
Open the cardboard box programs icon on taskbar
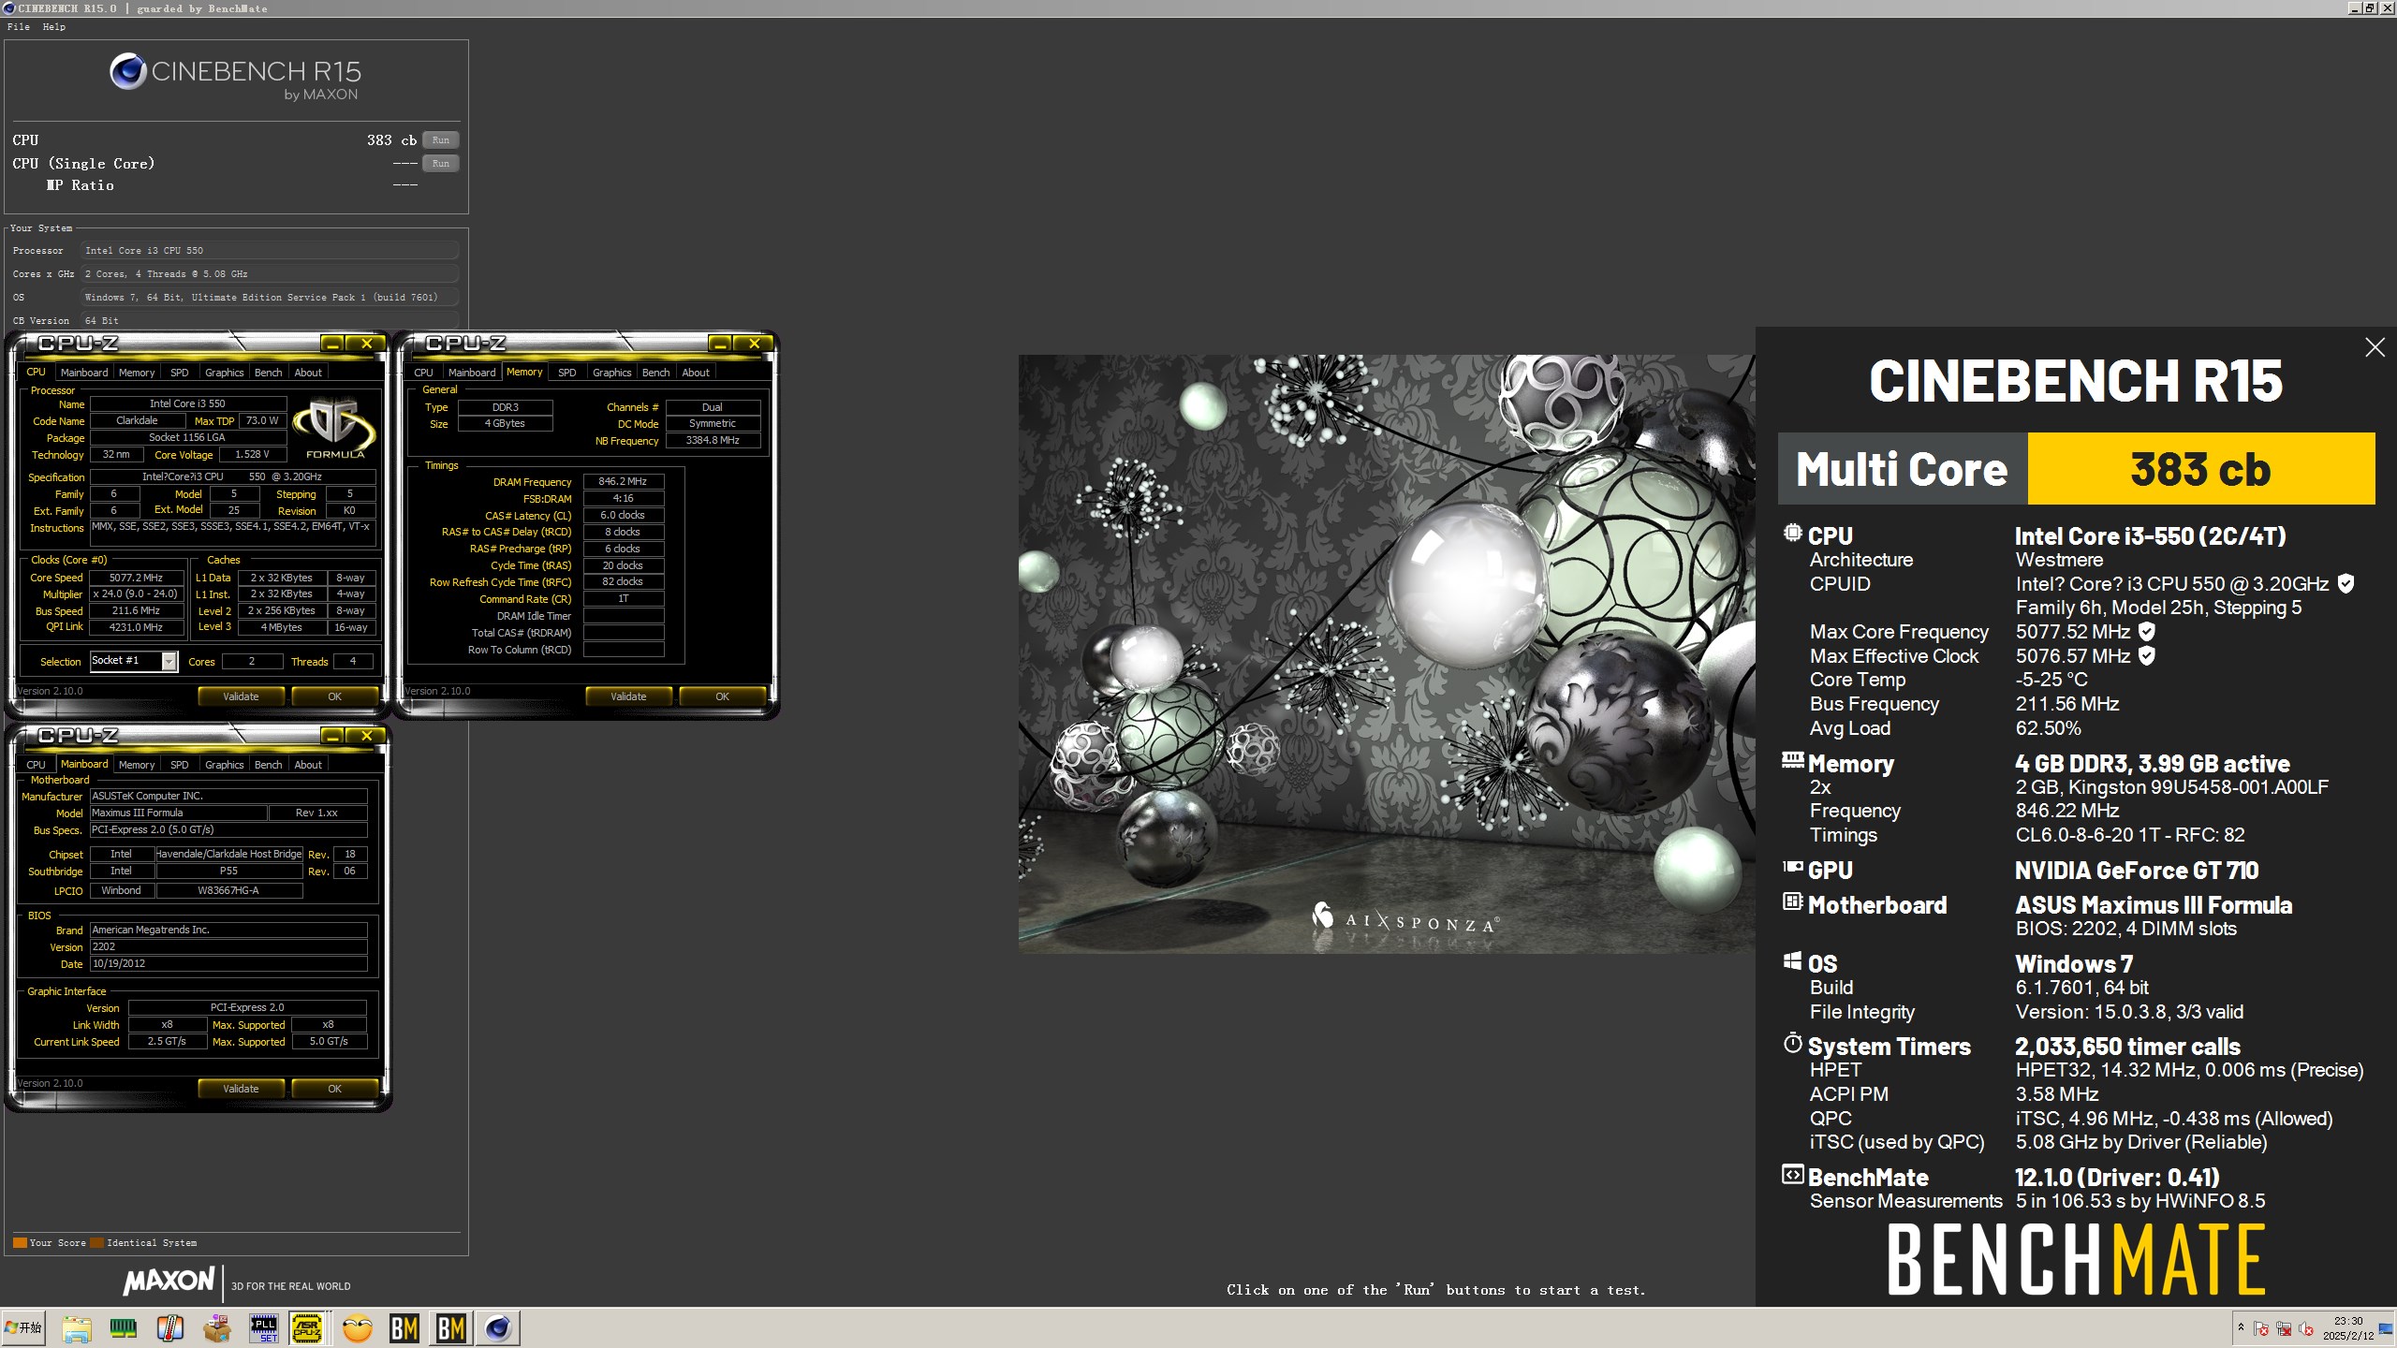(x=217, y=1328)
